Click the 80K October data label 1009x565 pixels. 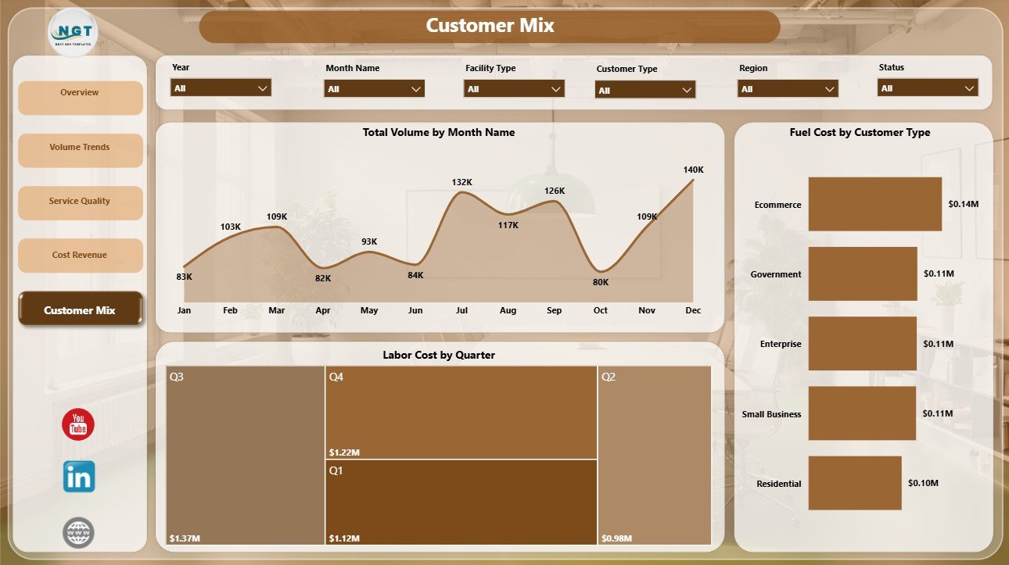(x=600, y=282)
